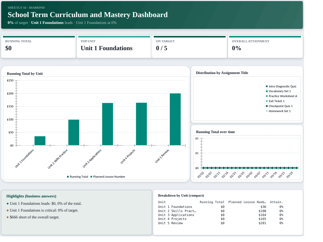The height and width of the screenshot is (242, 323).
Task: Click the Attain. column header
Action: (x=276, y=202)
